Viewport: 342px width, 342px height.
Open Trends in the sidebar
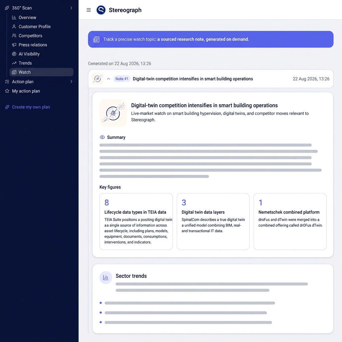click(x=25, y=63)
